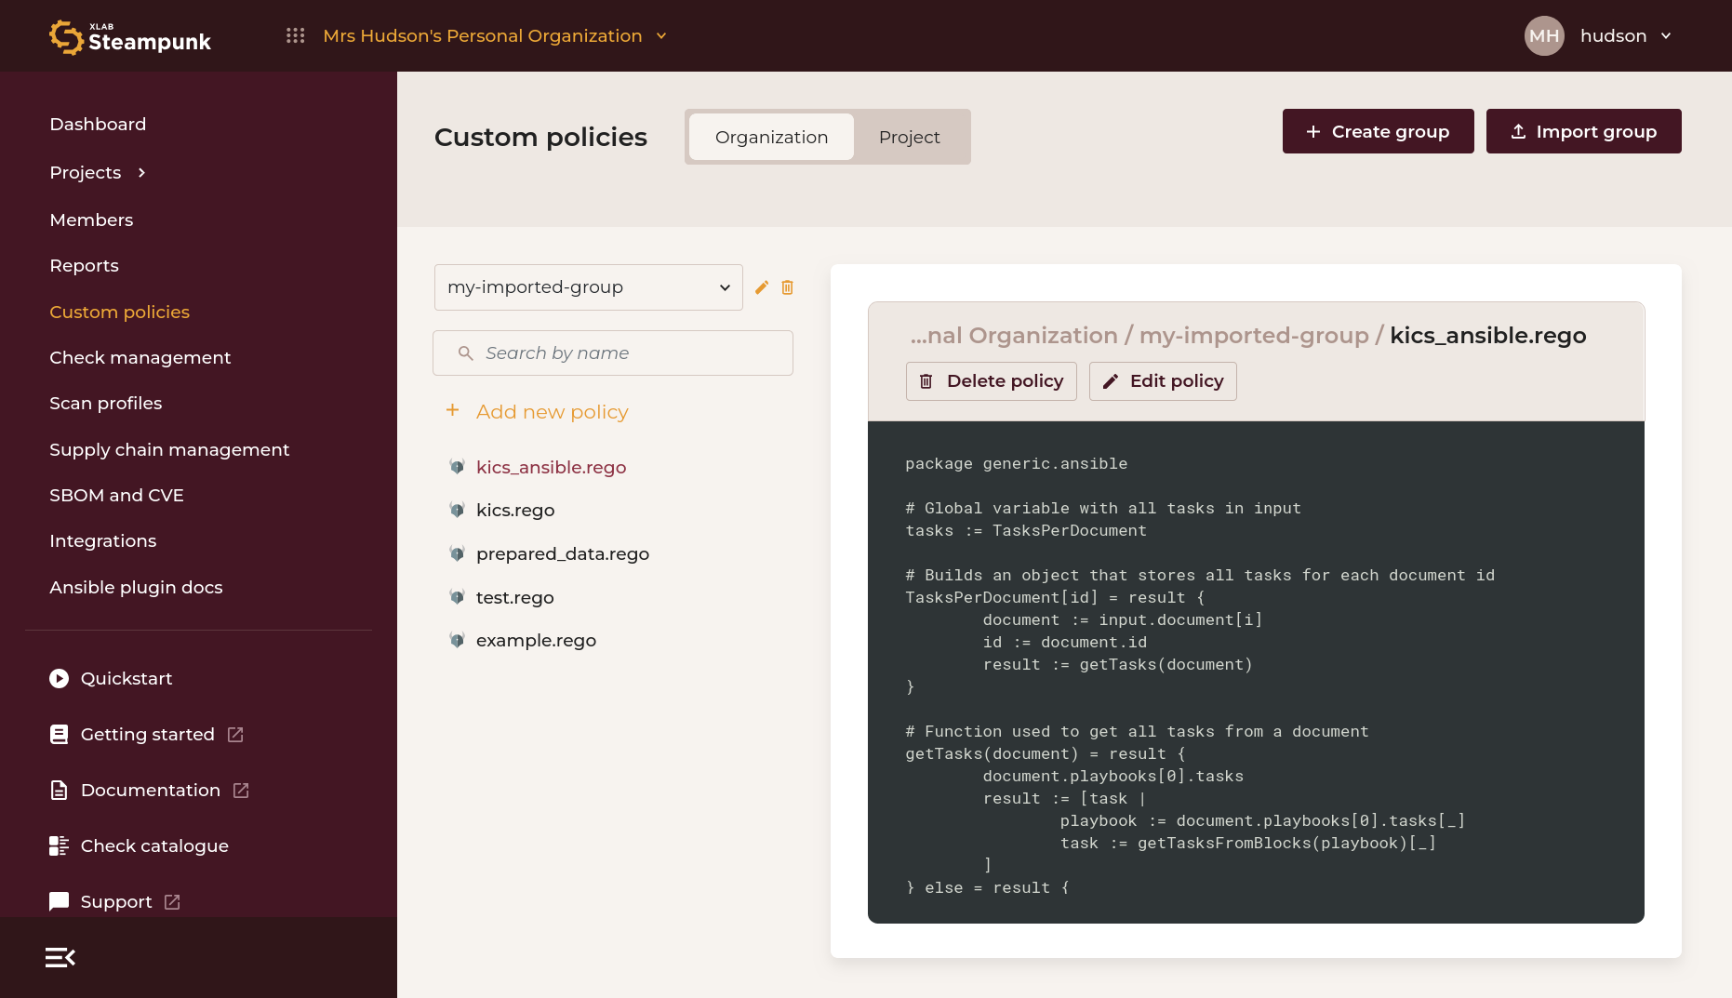Focus the Search by name field

[x=613, y=353]
